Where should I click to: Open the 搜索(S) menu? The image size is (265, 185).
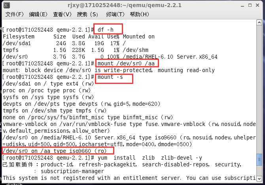[x=87, y=14]
